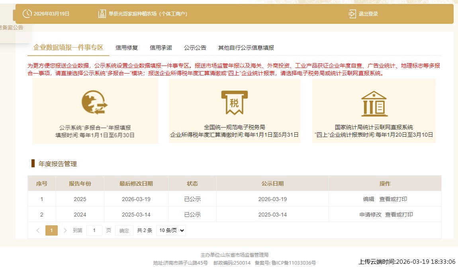This screenshot has width=458, height=267.
Task: Switch to 信用修复 tab
Action: tap(127, 48)
